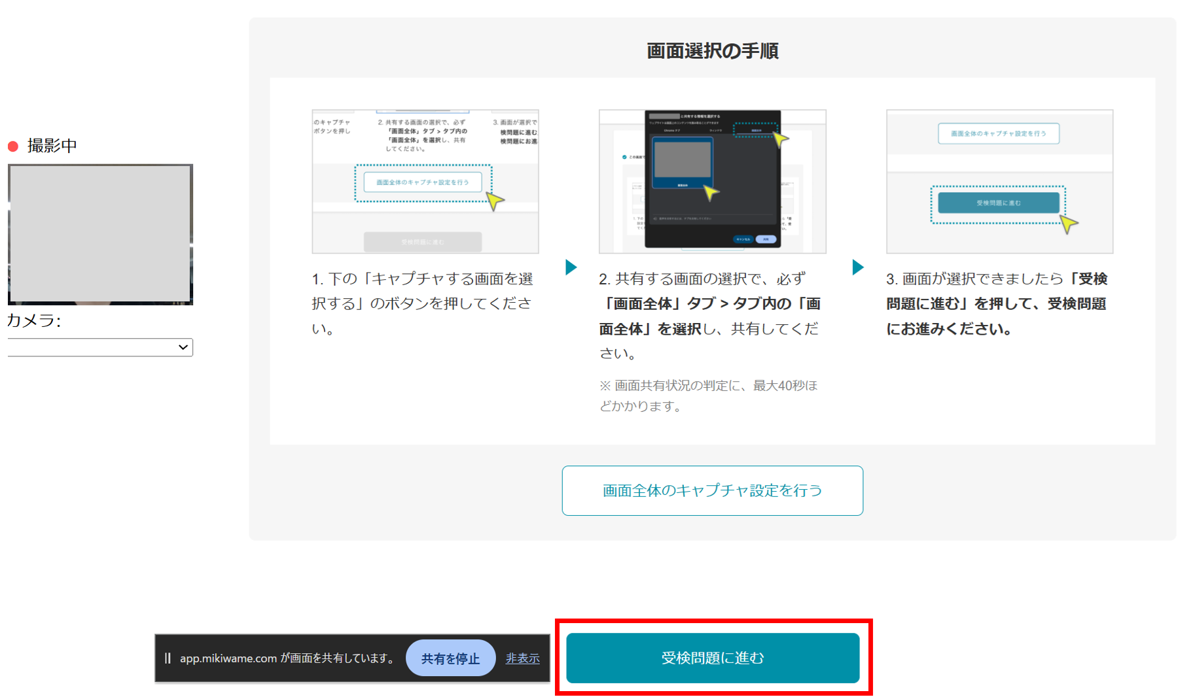Click the 画面全体のキャプチャ設定を行う button
The width and height of the screenshot is (1191, 697).
[713, 490]
